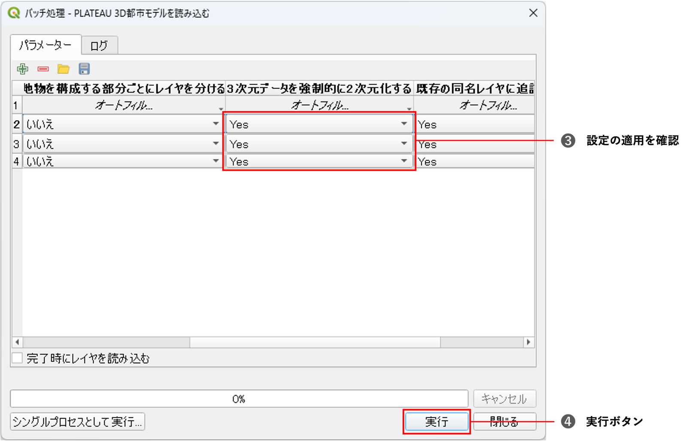Open row 4 Yes dropdown for 2次元化
This screenshot has height=441, width=687.
[319, 161]
